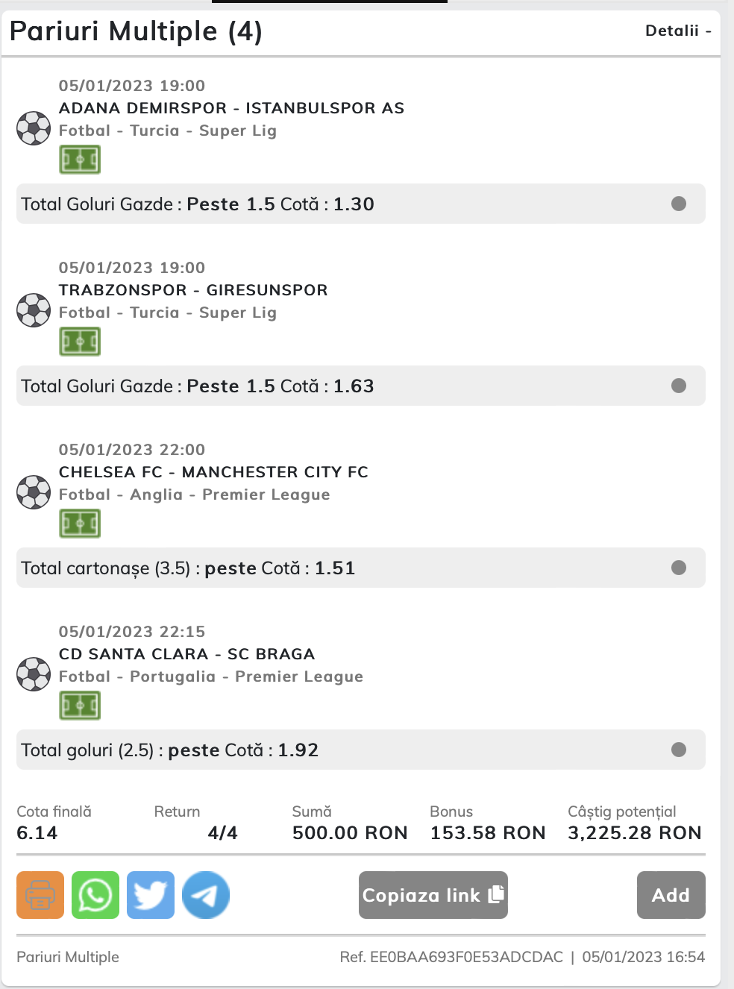
Task: Share bet slip on Twitter icon
Action: 151,895
